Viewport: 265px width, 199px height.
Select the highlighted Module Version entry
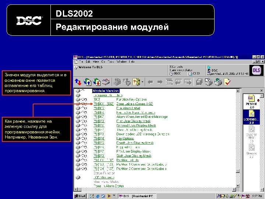tap(106, 91)
